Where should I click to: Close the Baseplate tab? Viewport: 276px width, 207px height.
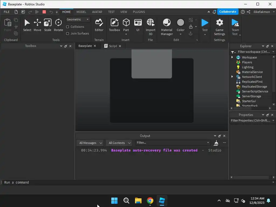(95, 46)
